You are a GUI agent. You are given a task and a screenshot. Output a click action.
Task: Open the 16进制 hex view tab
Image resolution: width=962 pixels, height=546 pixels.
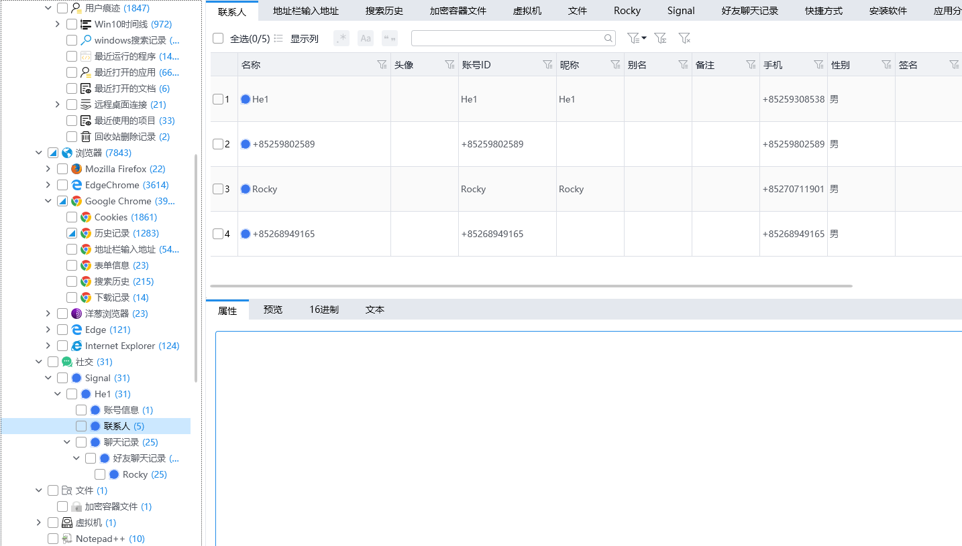tap(323, 310)
